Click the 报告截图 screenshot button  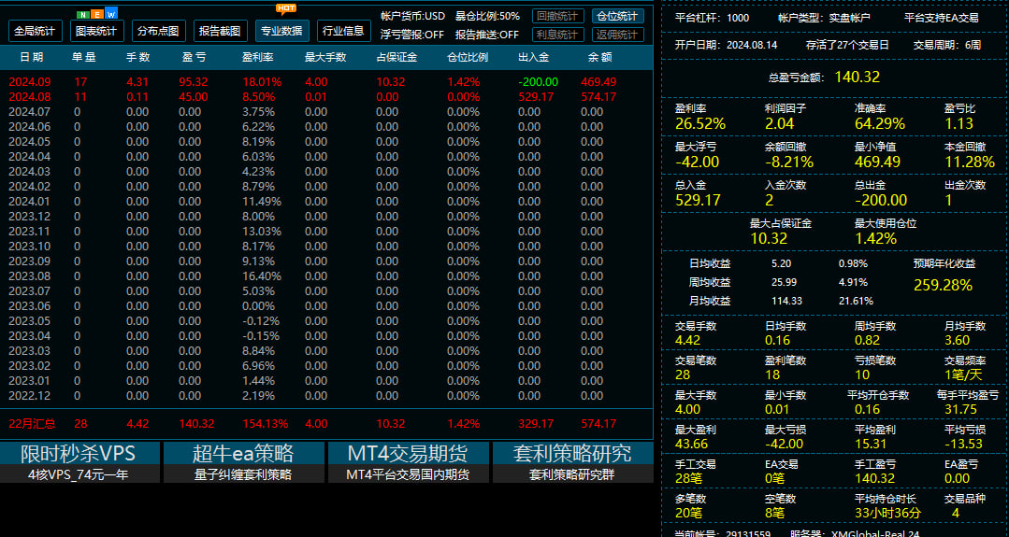pos(221,31)
